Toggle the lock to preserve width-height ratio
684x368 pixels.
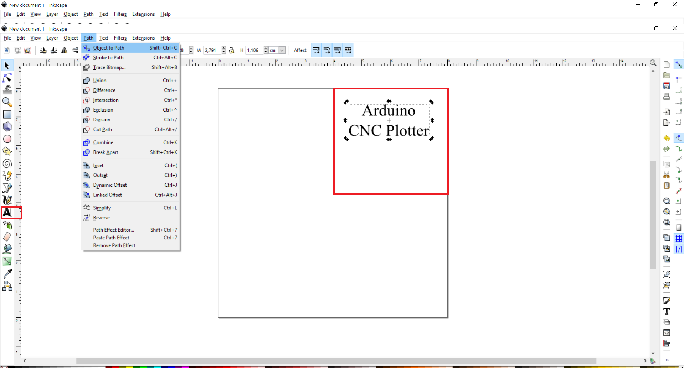tap(232, 50)
